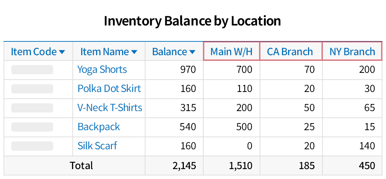Select the CA Branch column header

[x=290, y=52]
